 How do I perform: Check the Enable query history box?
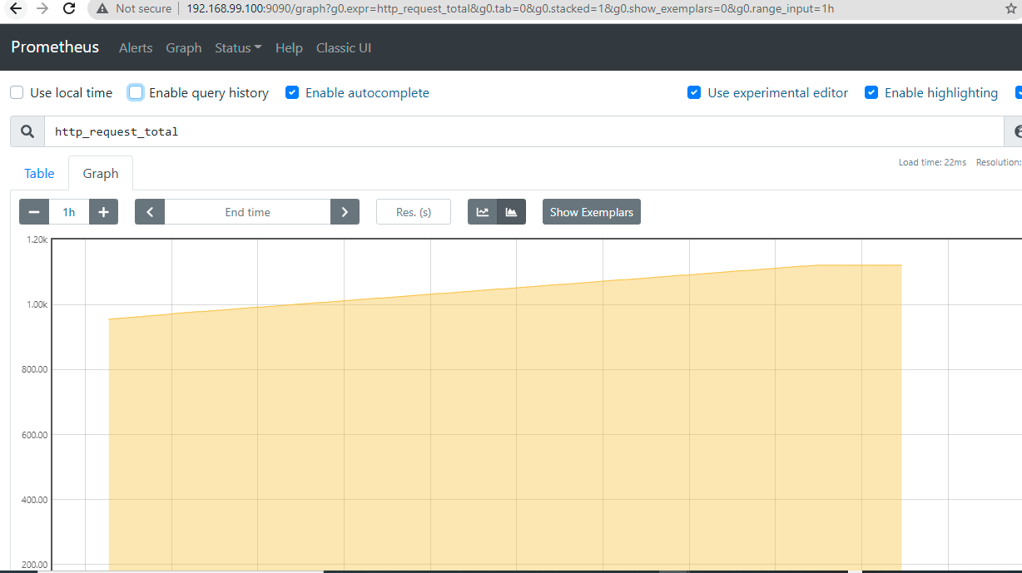point(135,92)
